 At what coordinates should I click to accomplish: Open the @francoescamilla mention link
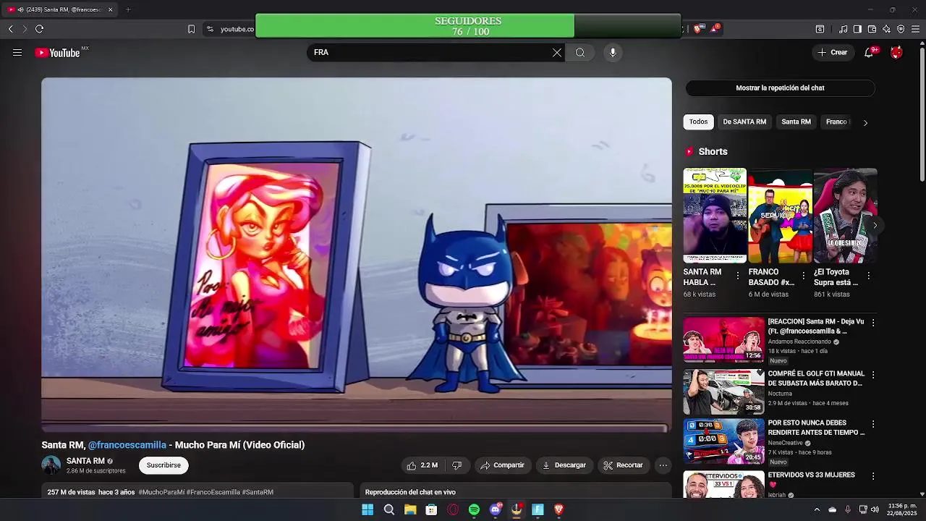coord(127,445)
